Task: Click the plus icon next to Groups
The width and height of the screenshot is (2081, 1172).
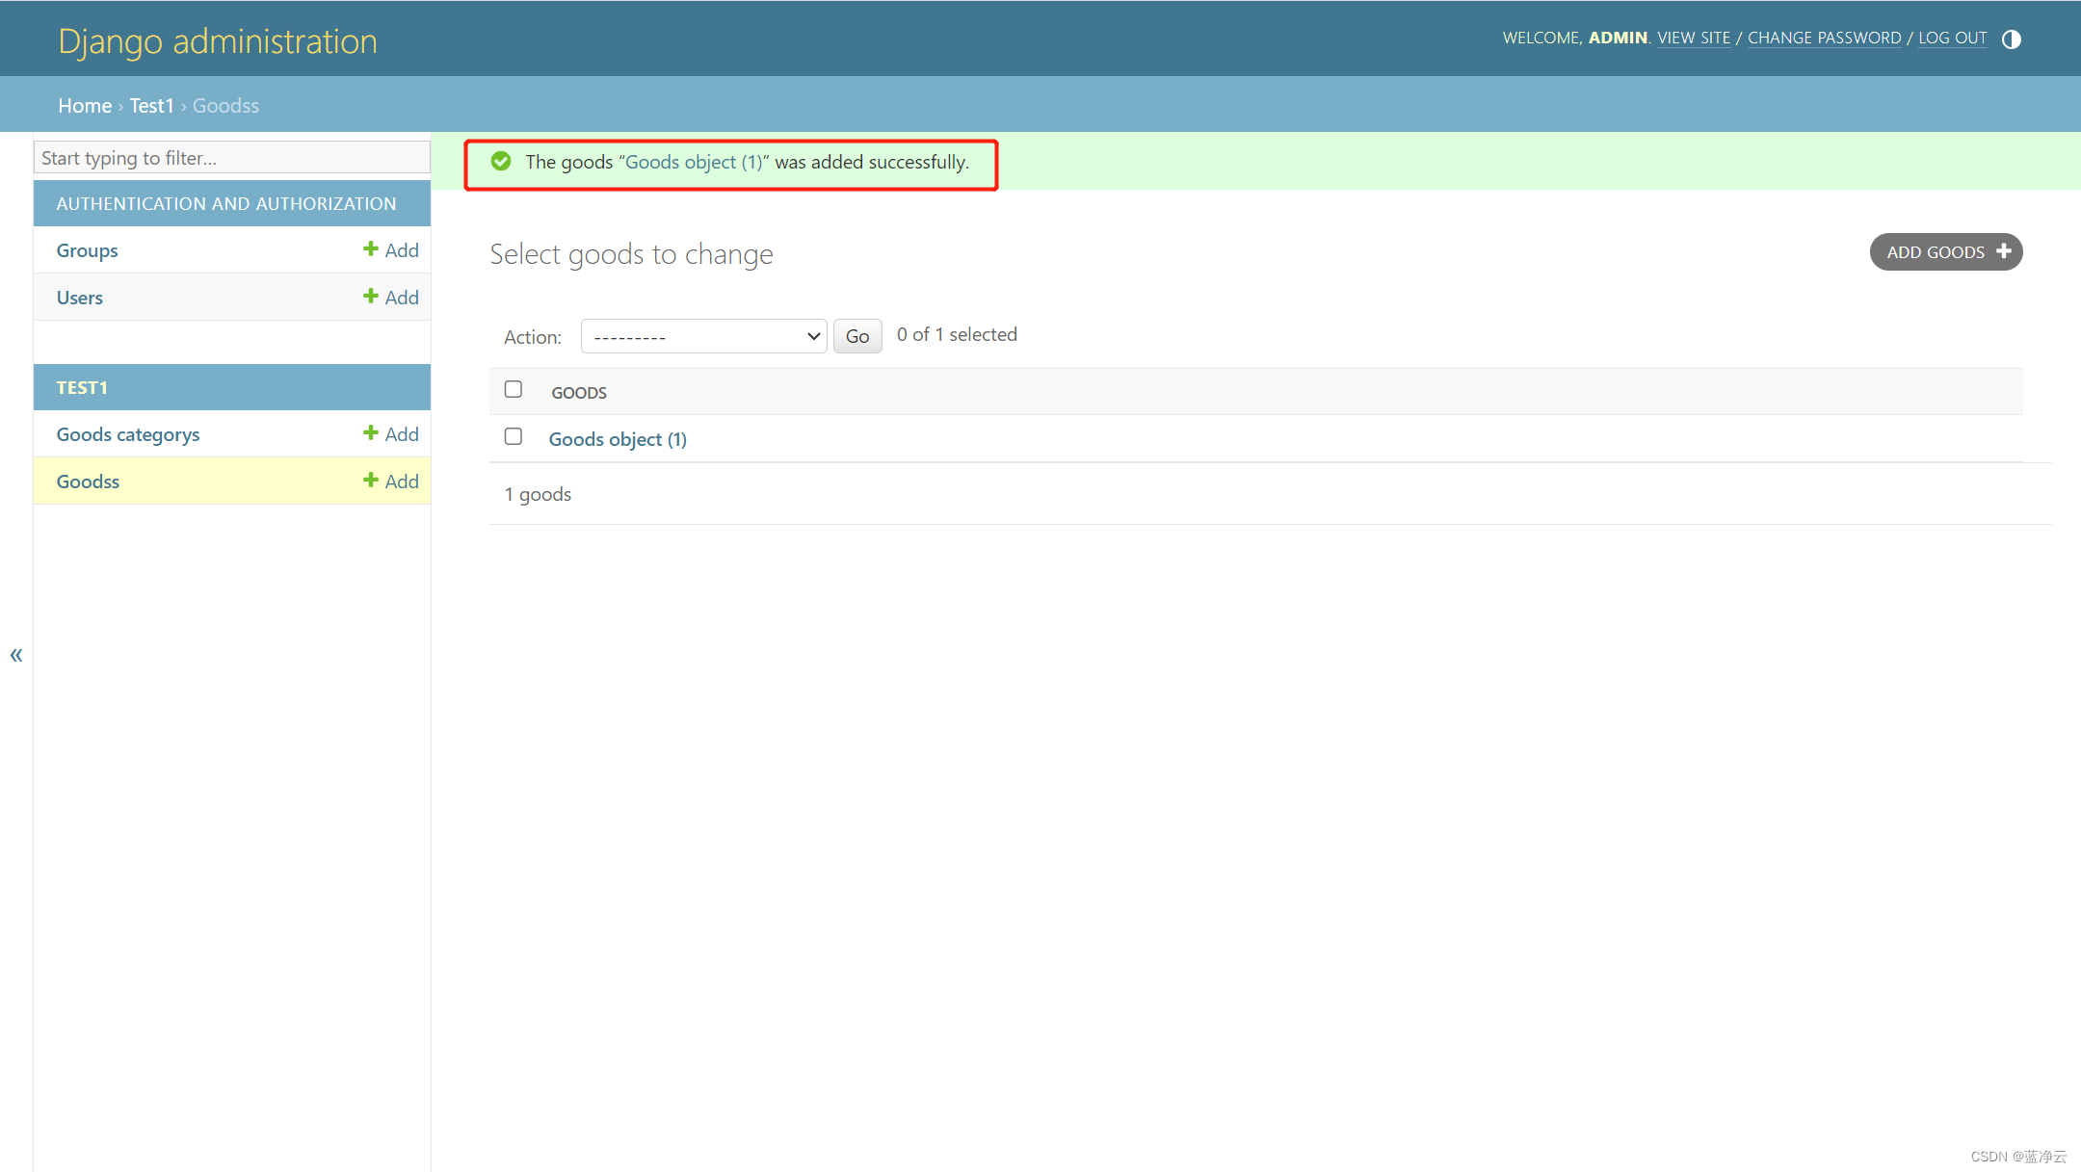Action: 370,249
